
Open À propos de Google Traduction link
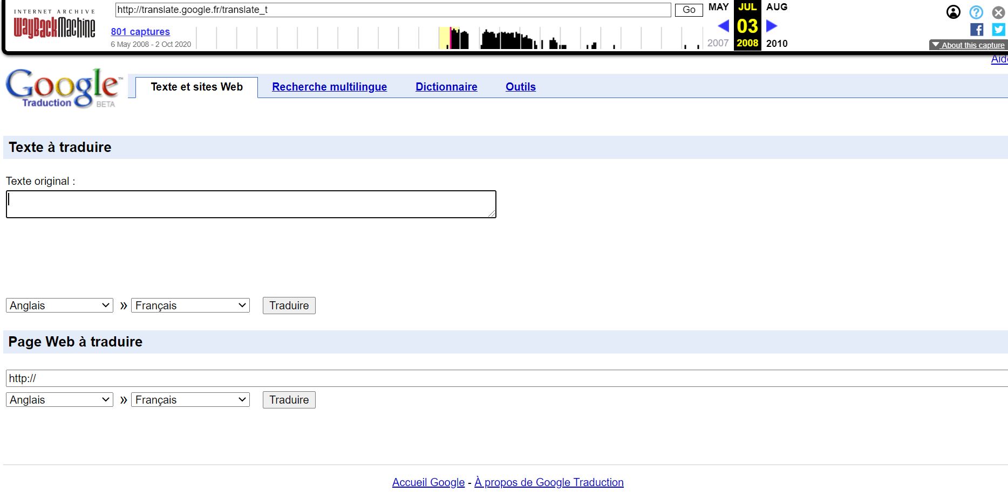(549, 482)
